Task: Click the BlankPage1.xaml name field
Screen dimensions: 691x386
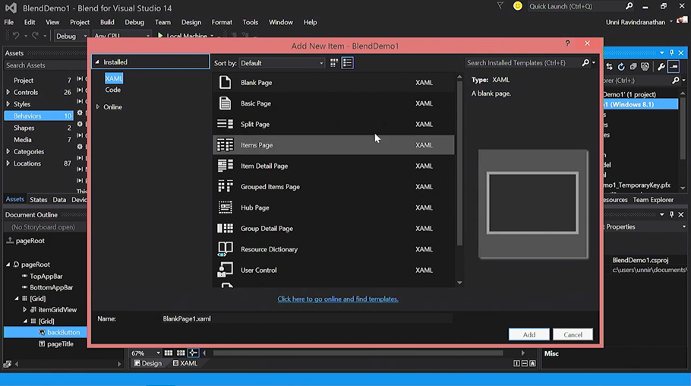Action: click(308, 318)
